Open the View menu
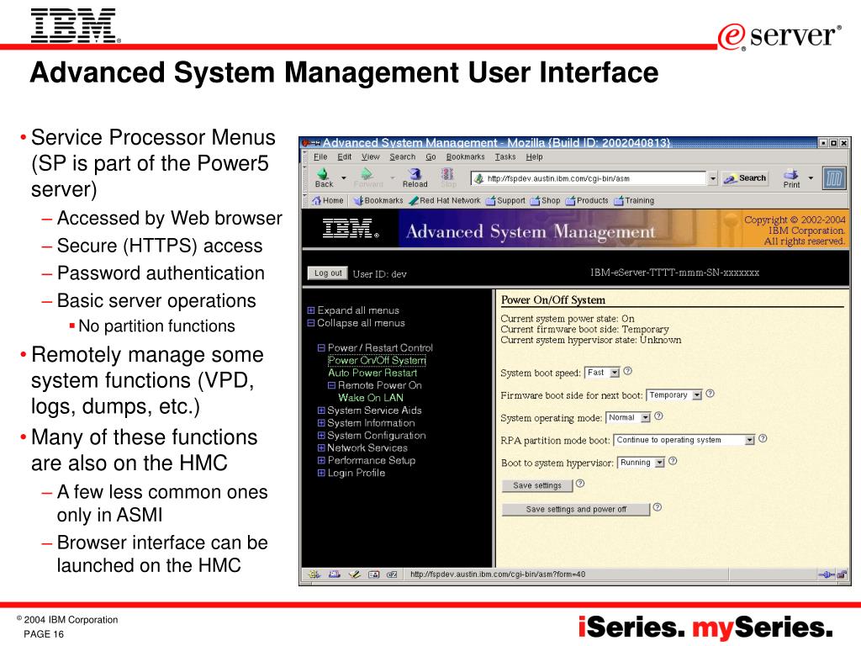 pos(371,157)
